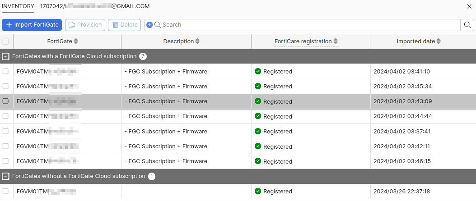The width and height of the screenshot is (476, 201).
Task: Select checkbox for the highlighted 03:43:09 row
Action: (5, 101)
